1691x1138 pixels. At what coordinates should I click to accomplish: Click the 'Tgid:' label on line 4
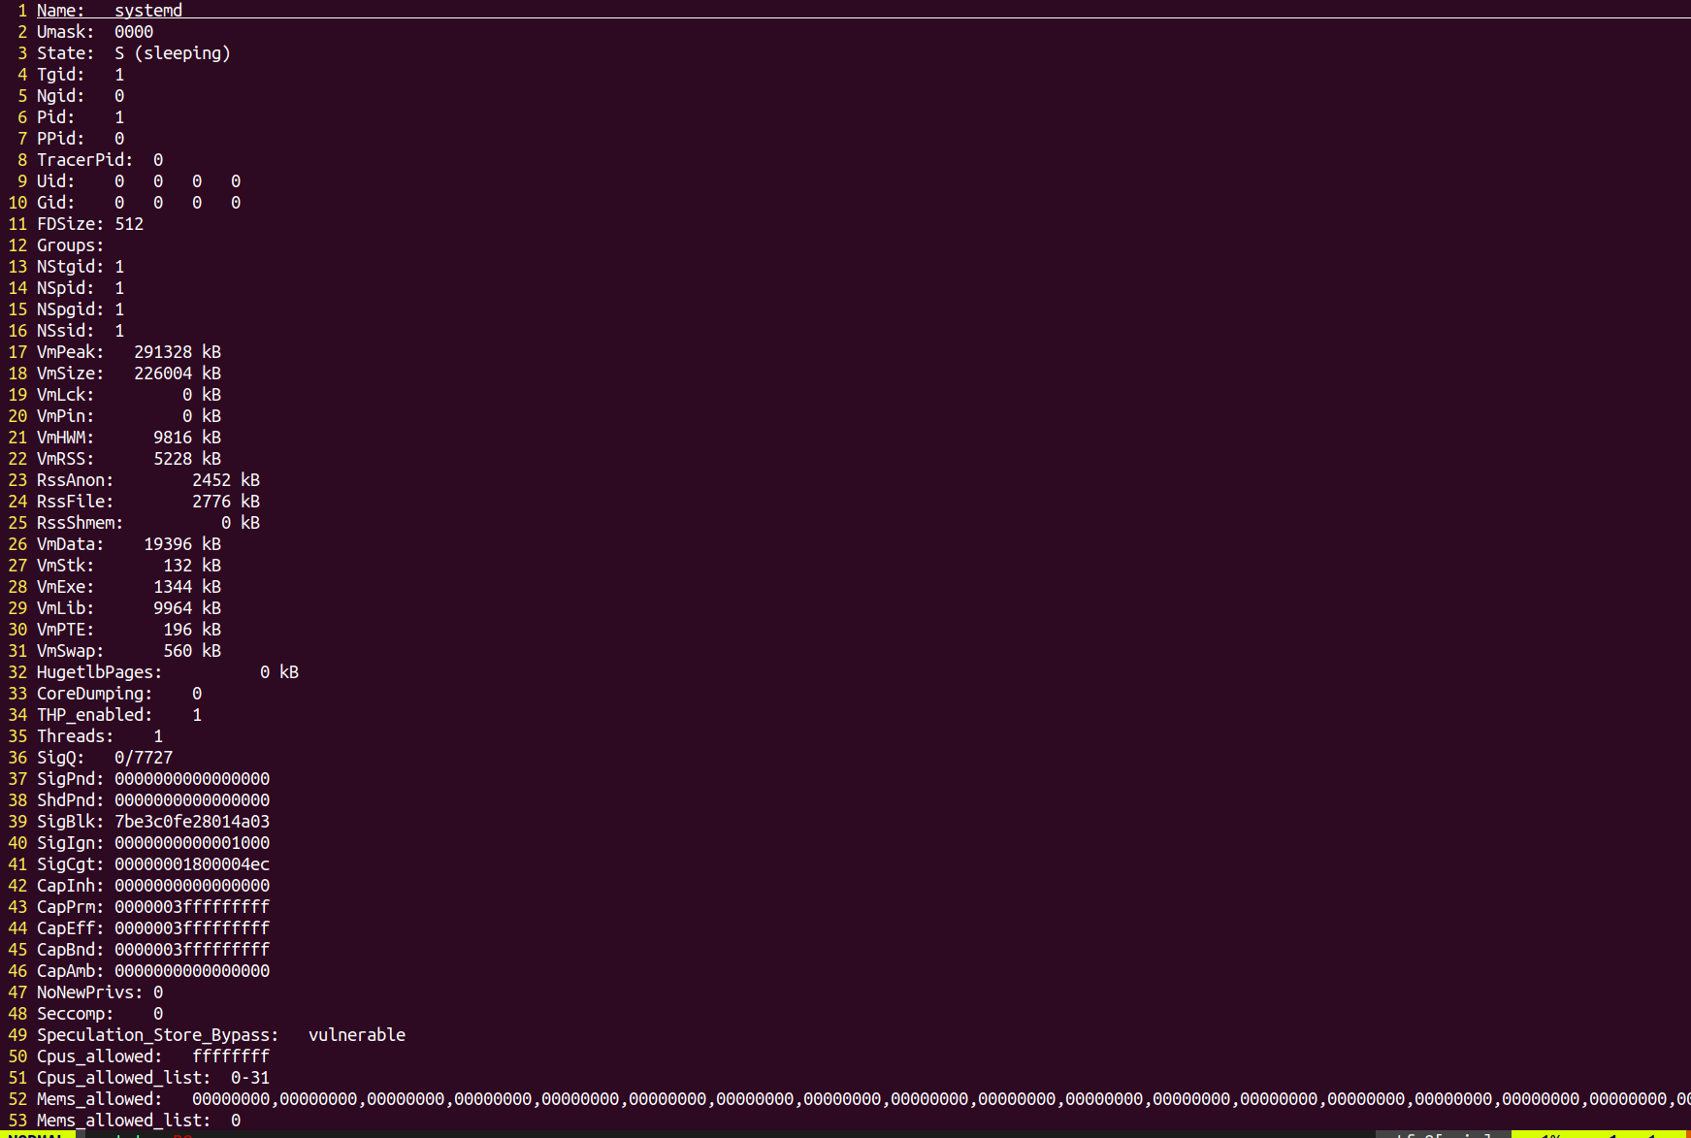coord(61,75)
